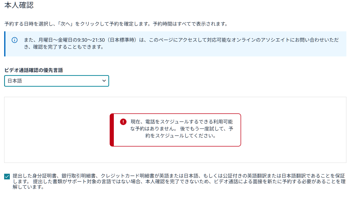350x197 pixels.
Task: Click the chevron arrow in language dropdown
Action: click(x=104, y=81)
